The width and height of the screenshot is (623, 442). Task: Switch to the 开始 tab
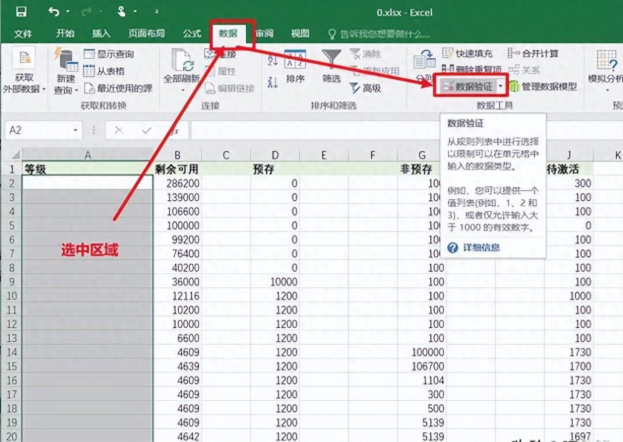click(65, 34)
